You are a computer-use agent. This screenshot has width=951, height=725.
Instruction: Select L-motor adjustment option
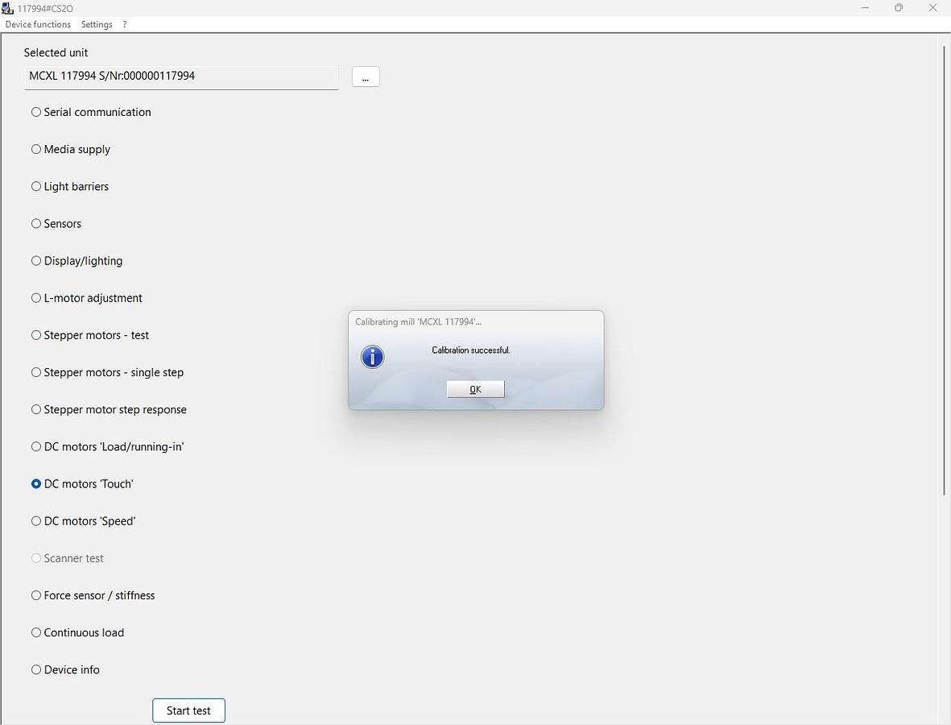pyautogui.click(x=36, y=298)
